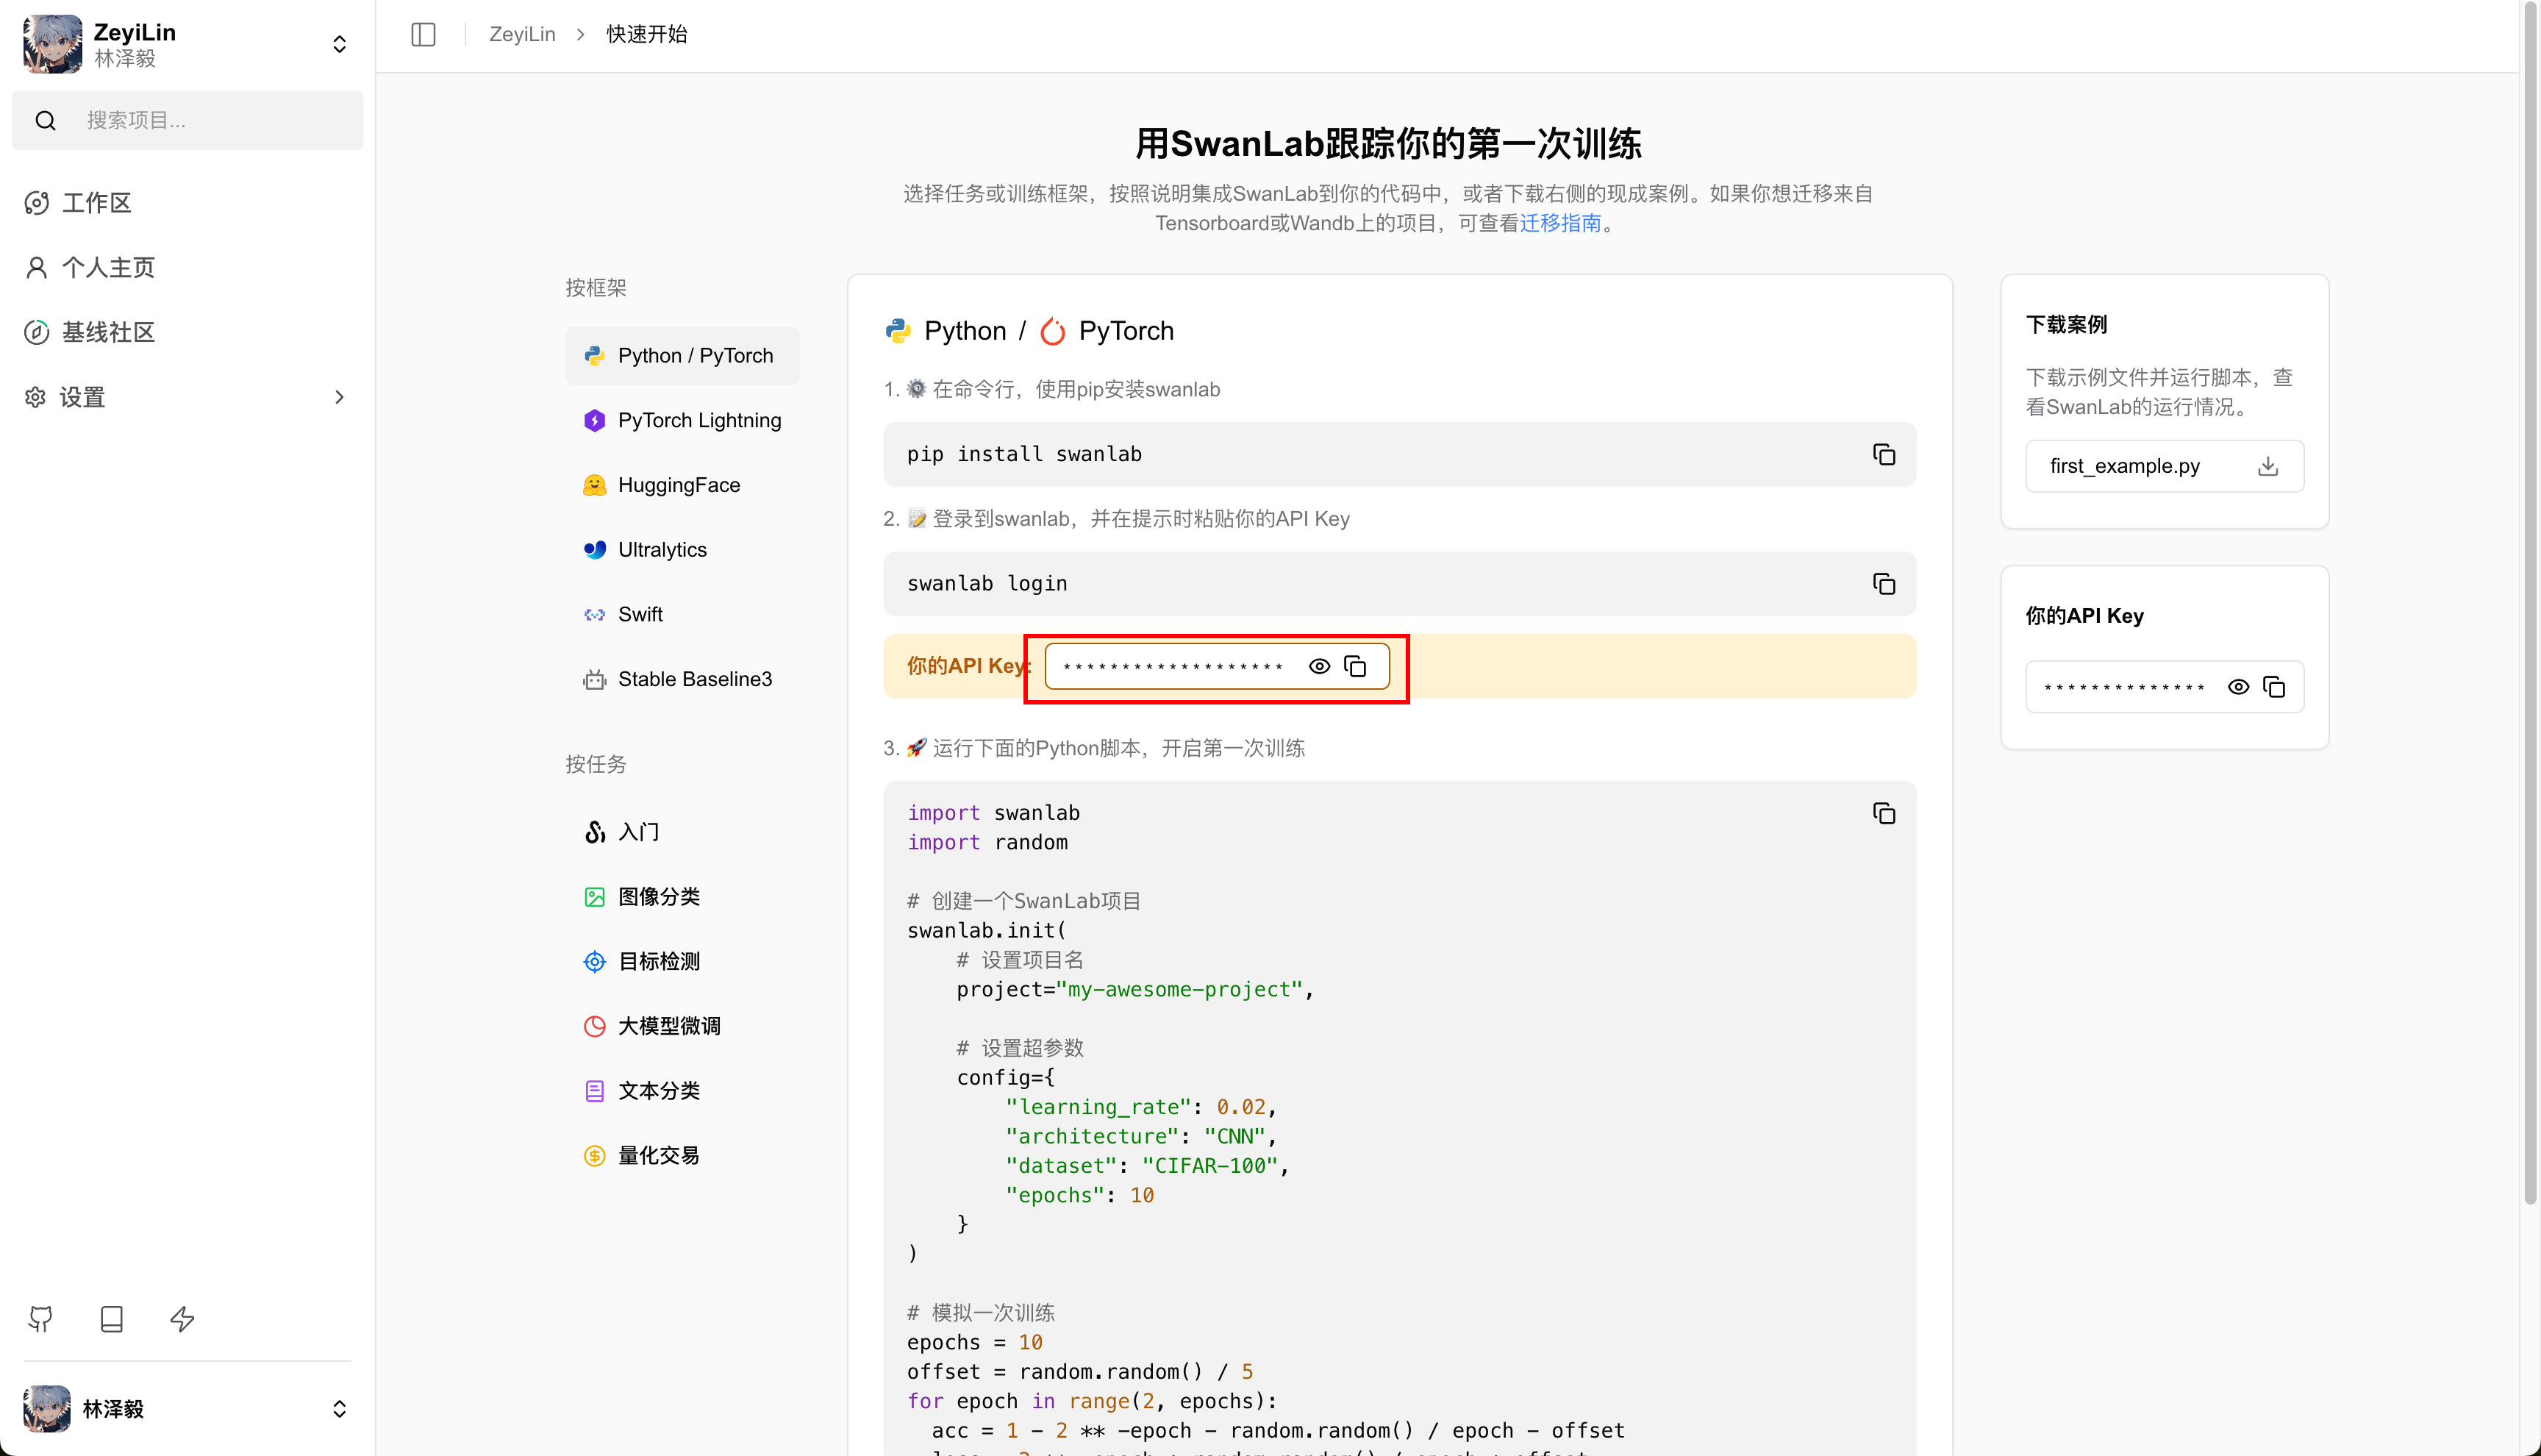The height and width of the screenshot is (1456, 2541).
Task: Toggle the sidebar collapse icon
Action: tap(423, 34)
